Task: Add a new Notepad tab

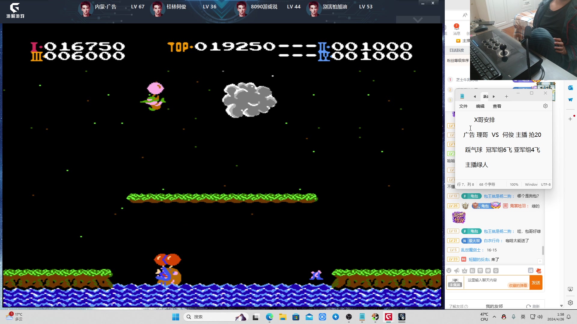Action: pyautogui.click(x=506, y=97)
